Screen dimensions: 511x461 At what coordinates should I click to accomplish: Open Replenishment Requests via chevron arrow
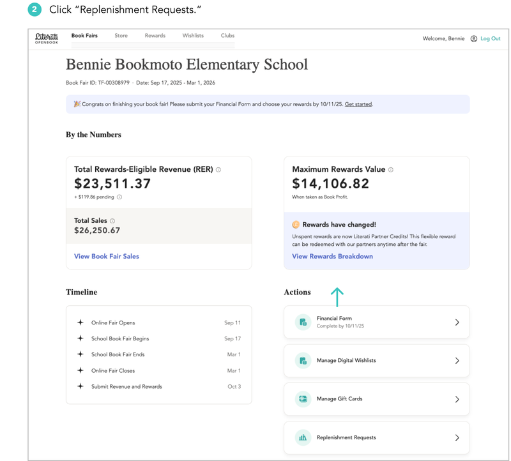(457, 437)
